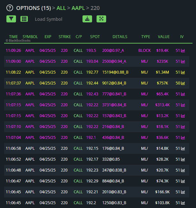The width and height of the screenshot is (196, 208).
Task: Open IV chart icon for $313.4K row
Action: (183, 105)
